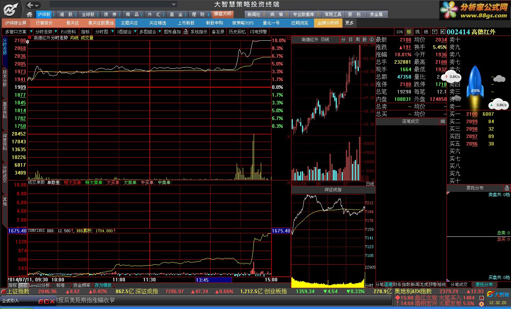Click the download speed 0.8K/s bubble
Image resolution: width=511 pixels, height=309 pixels.
[x=499, y=105]
